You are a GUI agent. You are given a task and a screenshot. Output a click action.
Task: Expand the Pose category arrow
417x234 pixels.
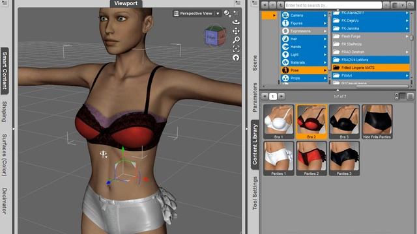pos(325,70)
